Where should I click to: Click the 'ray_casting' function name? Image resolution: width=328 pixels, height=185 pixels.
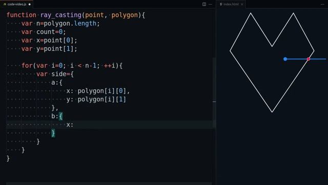(60, 15)
